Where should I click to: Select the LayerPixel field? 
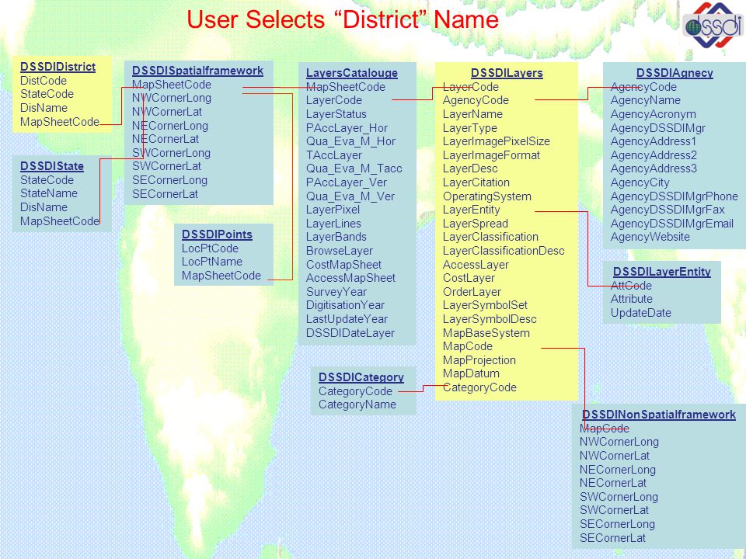point(333,210)
